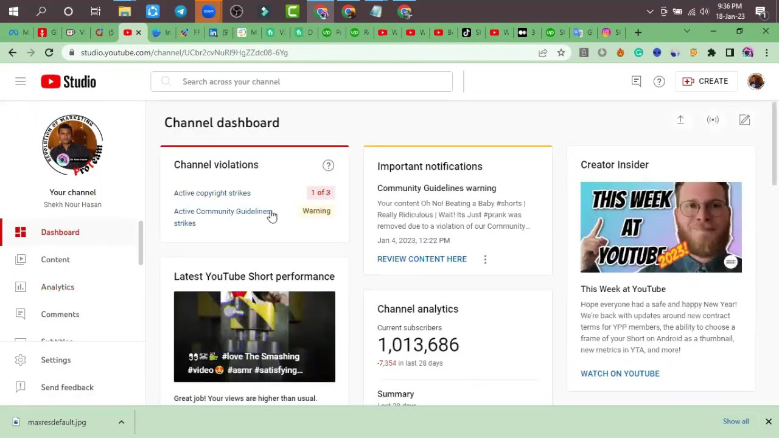
Task: Click the address bar URL
Action: click(x=184, y=53)
